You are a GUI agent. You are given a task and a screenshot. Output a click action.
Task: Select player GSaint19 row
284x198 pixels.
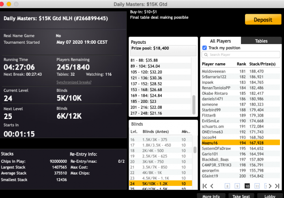click(x=241, y=176)
